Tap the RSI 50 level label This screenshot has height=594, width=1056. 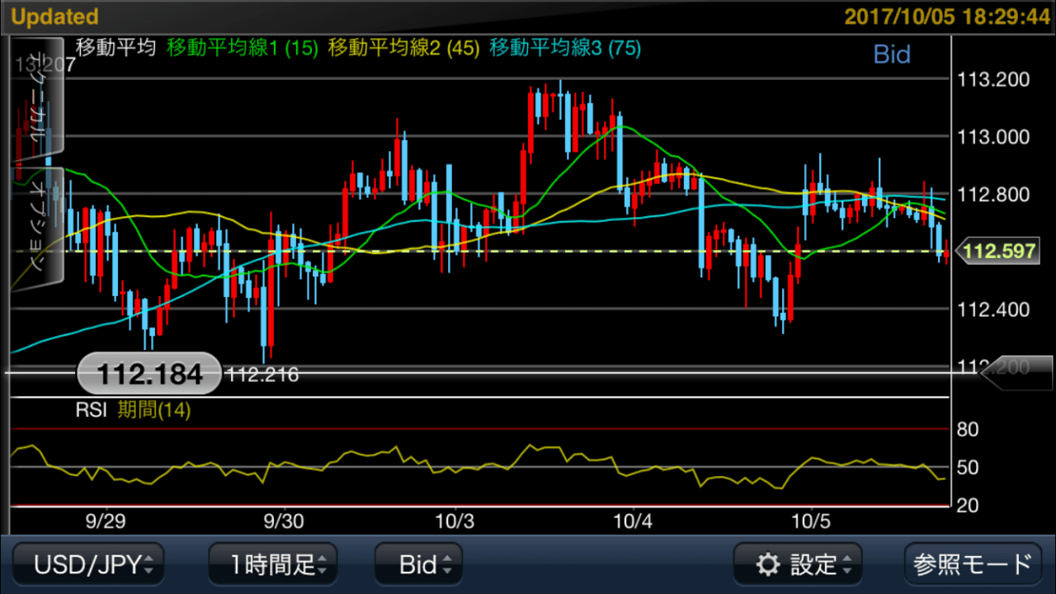pos(969,468)
